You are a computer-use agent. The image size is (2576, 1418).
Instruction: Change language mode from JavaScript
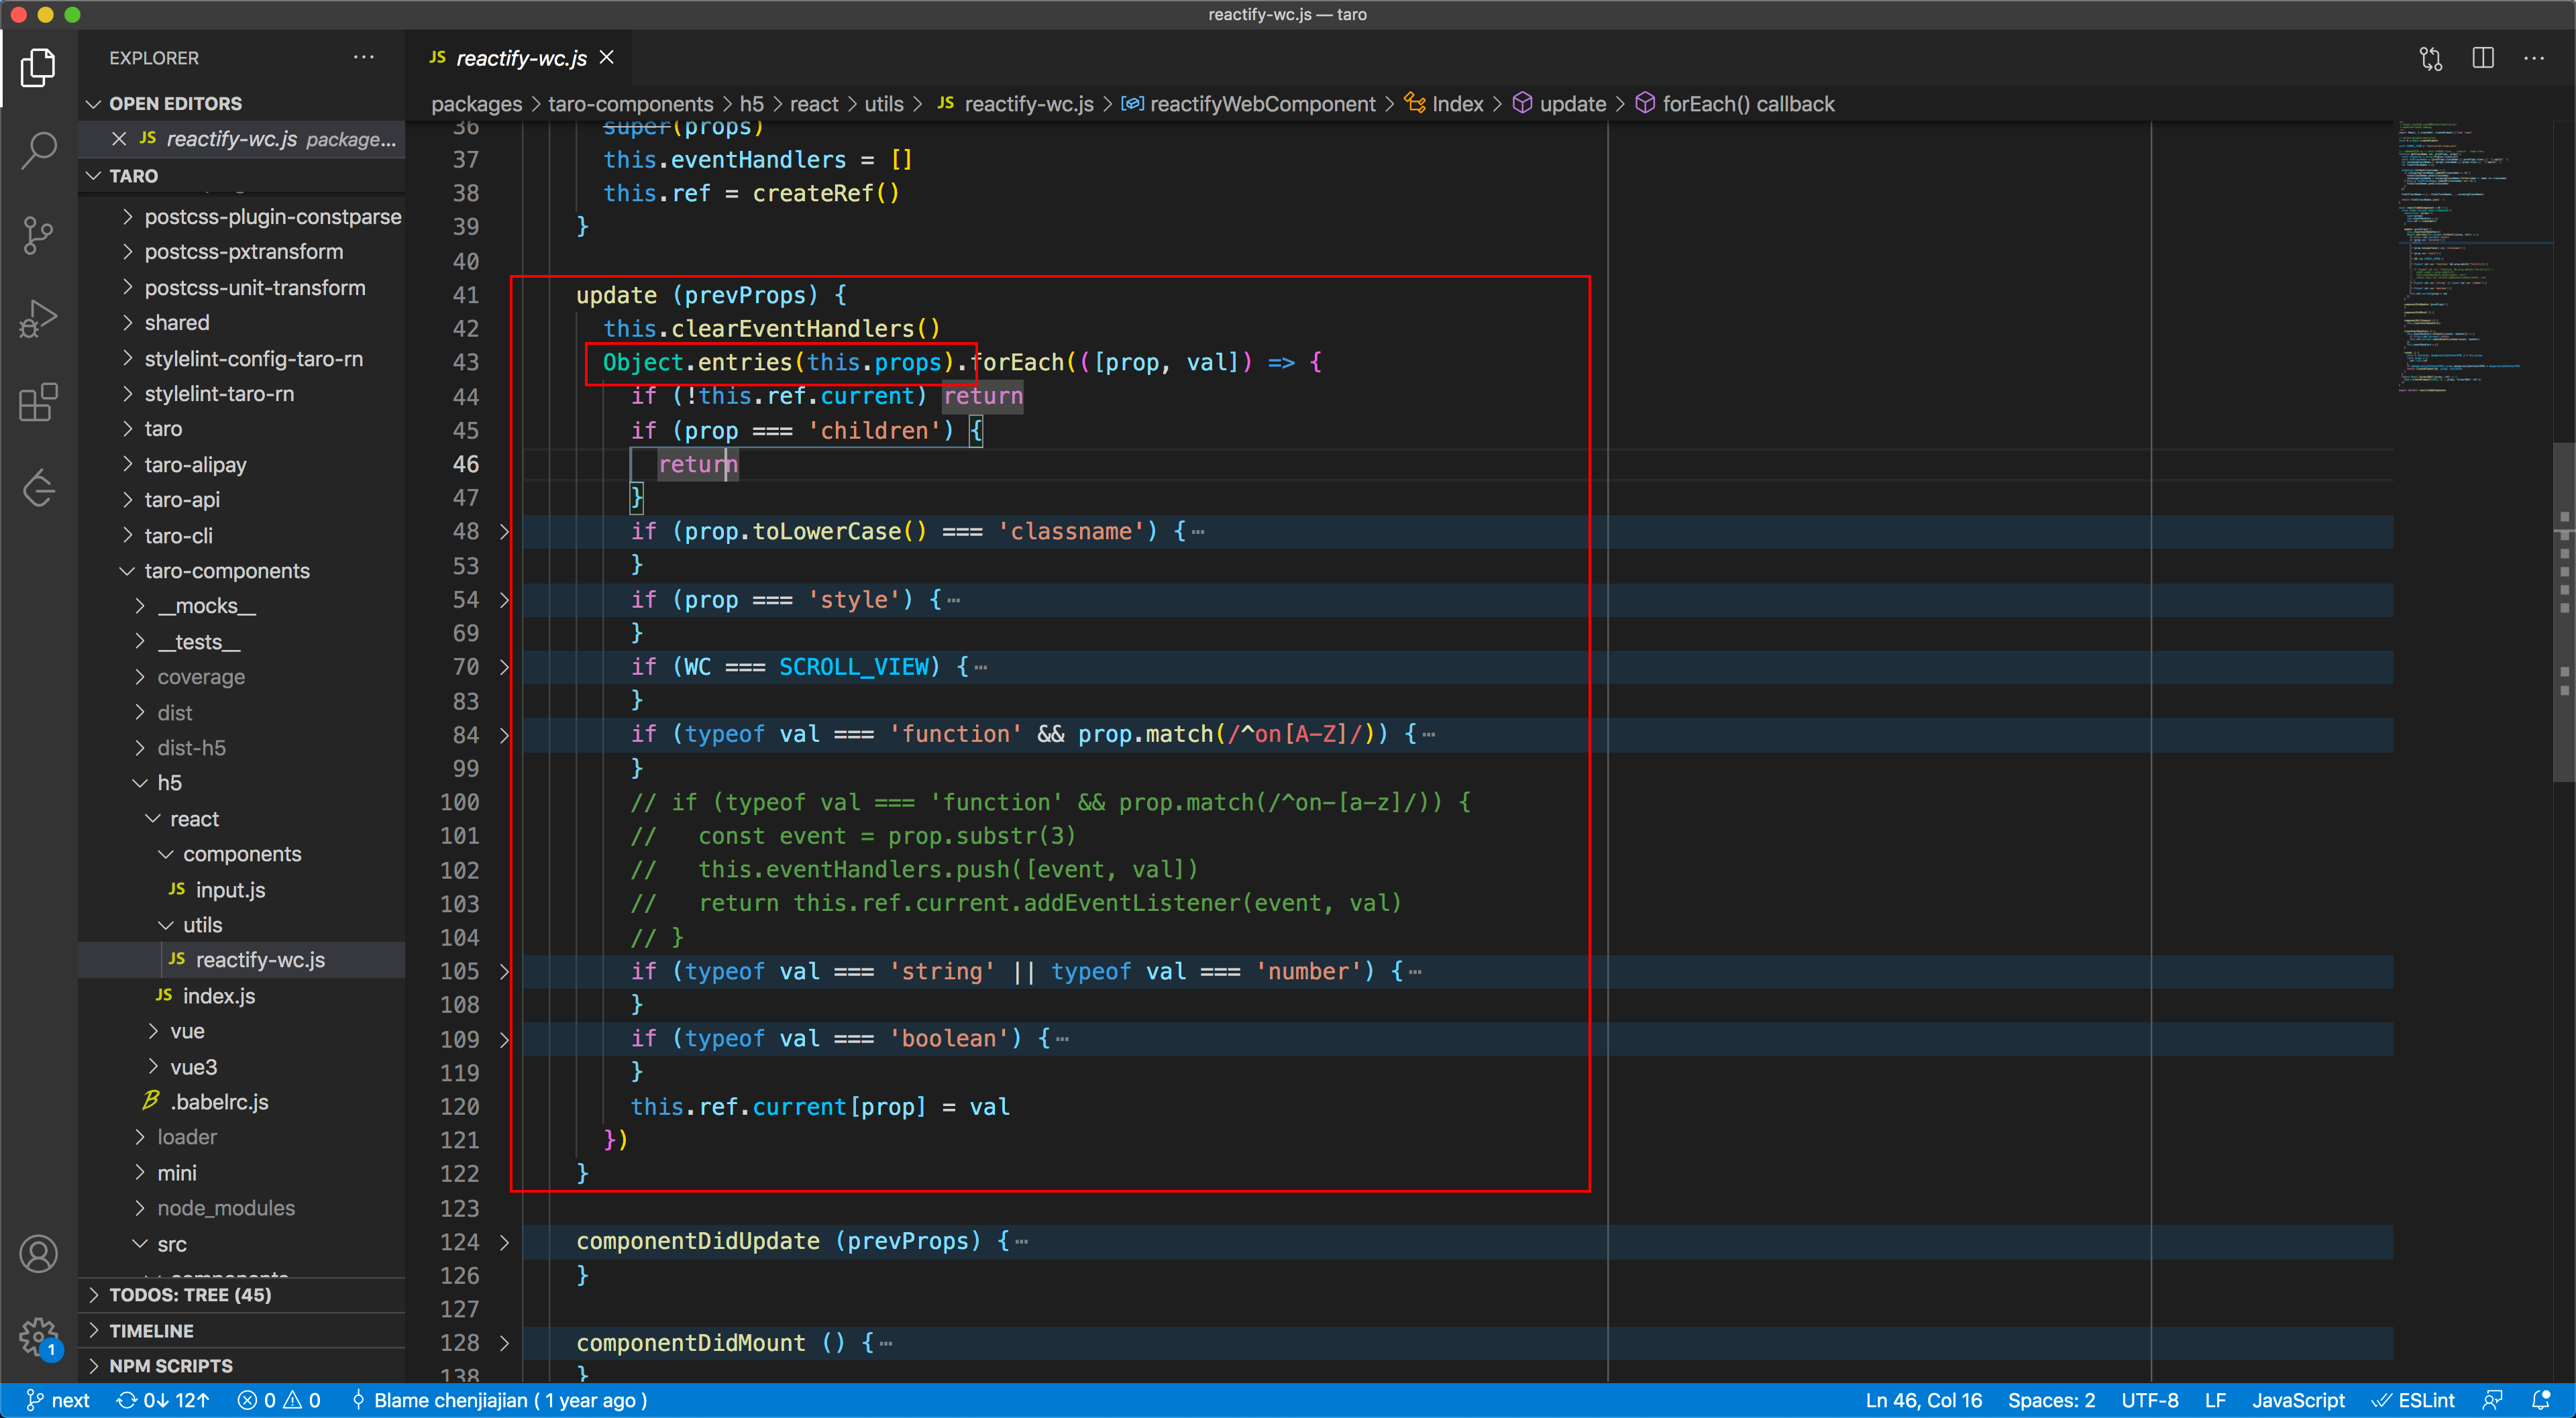point(2297,1400)
